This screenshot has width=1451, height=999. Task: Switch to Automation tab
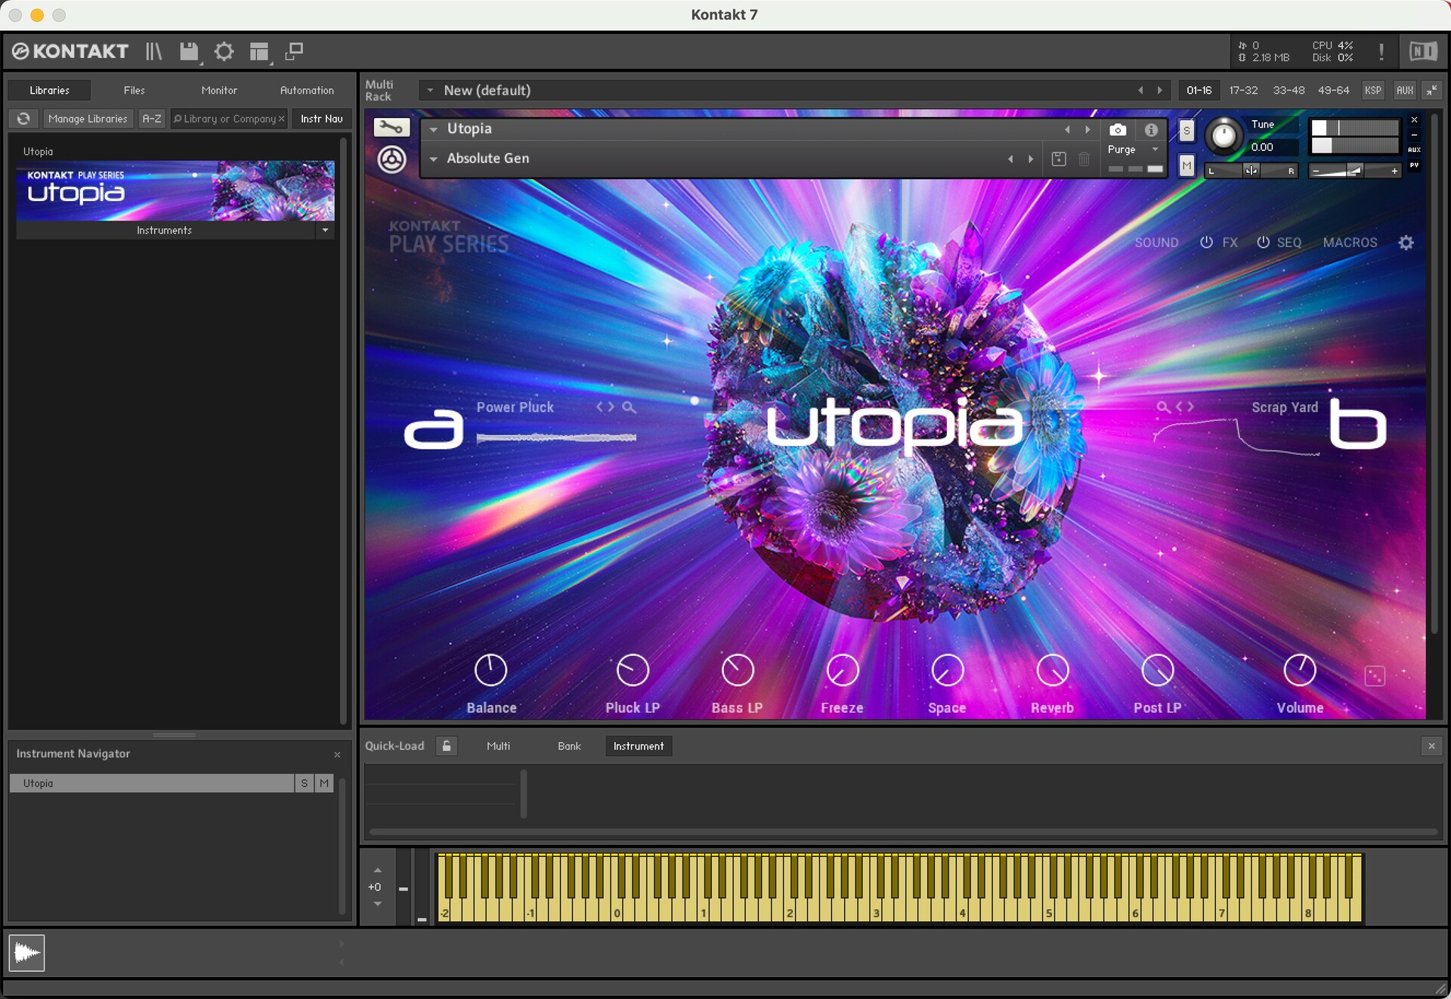click(307, 90)
